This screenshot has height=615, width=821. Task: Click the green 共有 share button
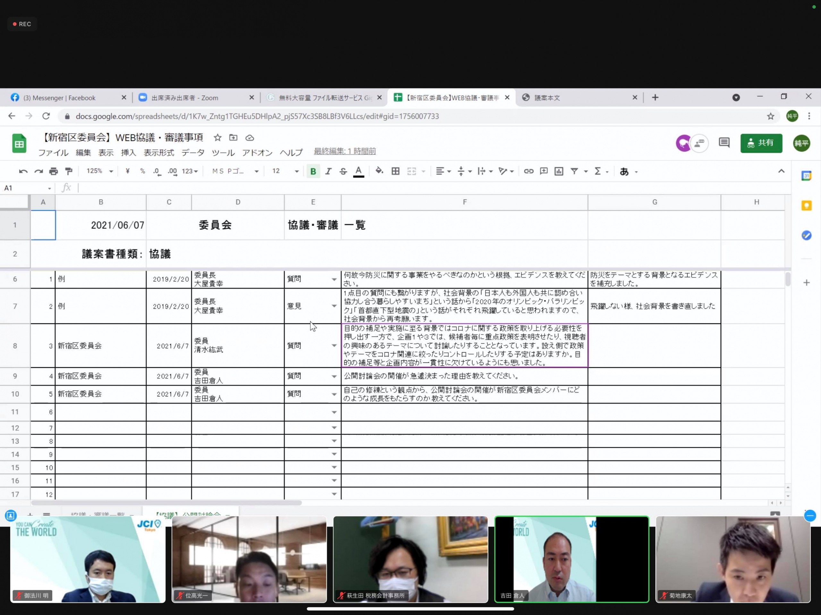tap(761, 143)
